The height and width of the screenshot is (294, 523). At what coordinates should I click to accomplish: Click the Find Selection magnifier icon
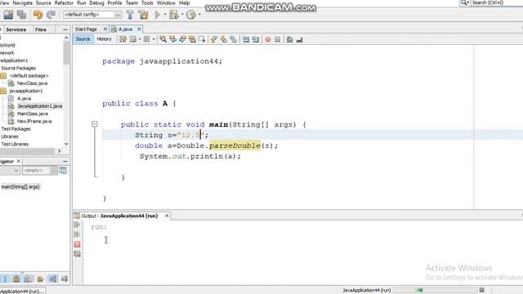point(163,39)
